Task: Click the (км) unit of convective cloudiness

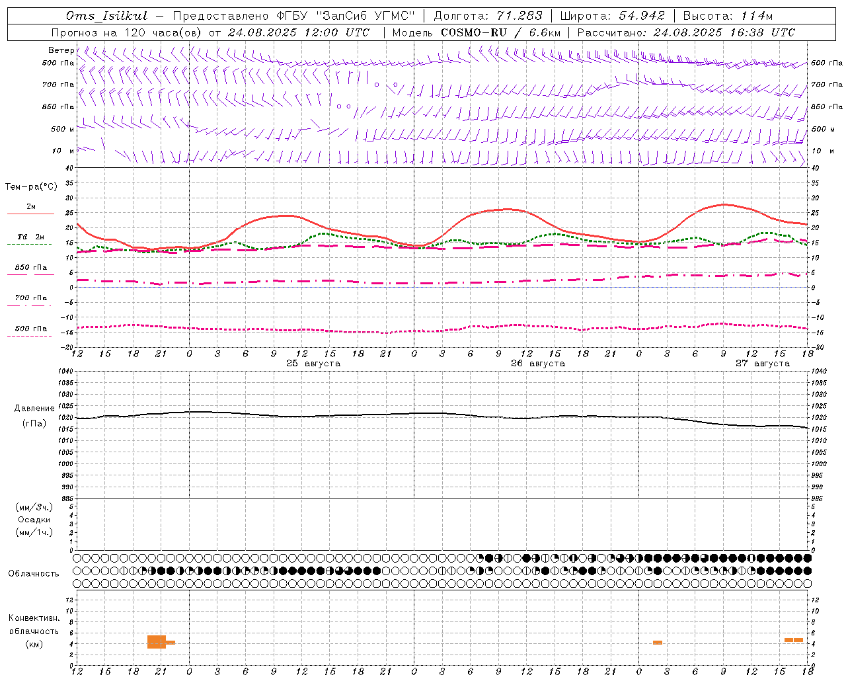Action: tap(34, 644)
